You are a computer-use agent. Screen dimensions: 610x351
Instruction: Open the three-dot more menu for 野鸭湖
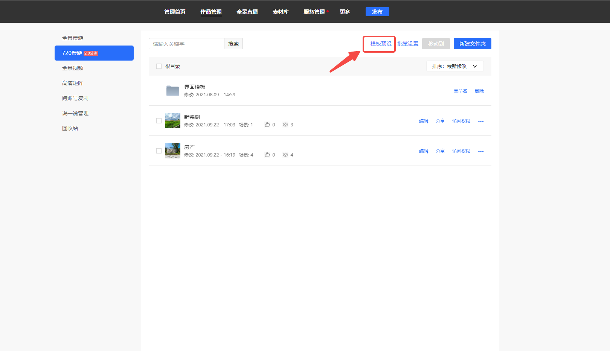pyautogui.click(x=481, y=121)
